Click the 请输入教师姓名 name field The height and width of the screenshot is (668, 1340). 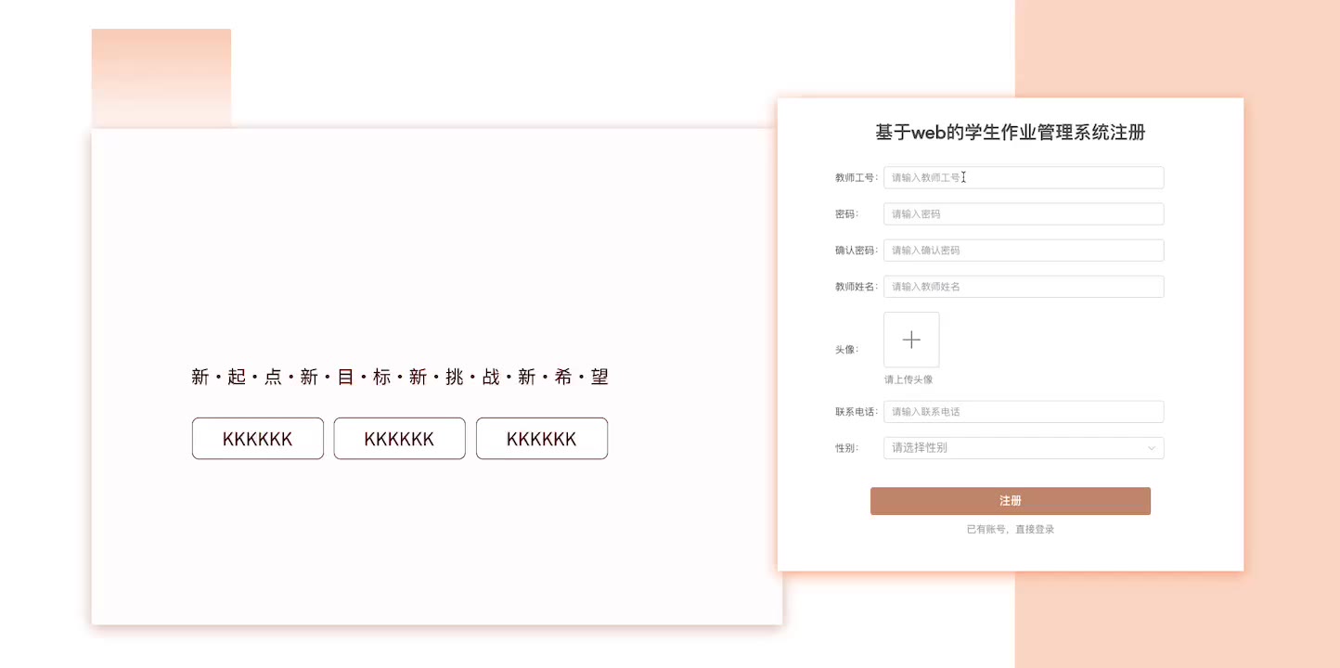[x=1024, y=287]
